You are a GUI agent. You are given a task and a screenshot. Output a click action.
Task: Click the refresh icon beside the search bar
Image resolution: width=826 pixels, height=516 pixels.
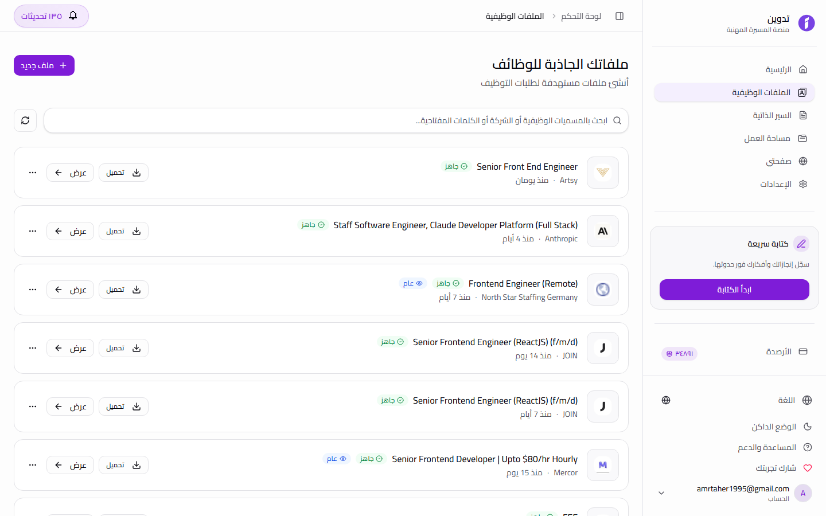25,120
